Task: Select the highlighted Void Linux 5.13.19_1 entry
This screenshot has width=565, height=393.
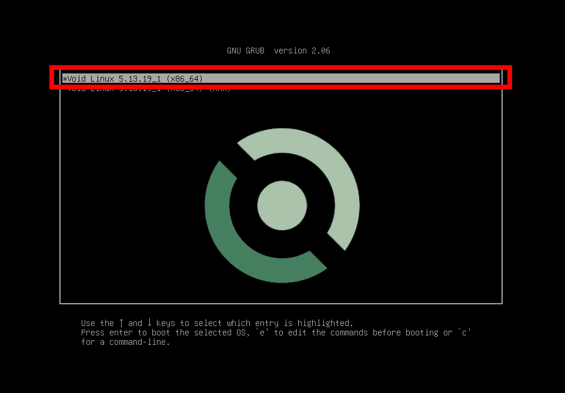Action: [280, 78]
